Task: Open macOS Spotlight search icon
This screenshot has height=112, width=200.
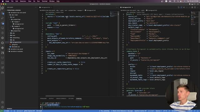Action: 178,1
